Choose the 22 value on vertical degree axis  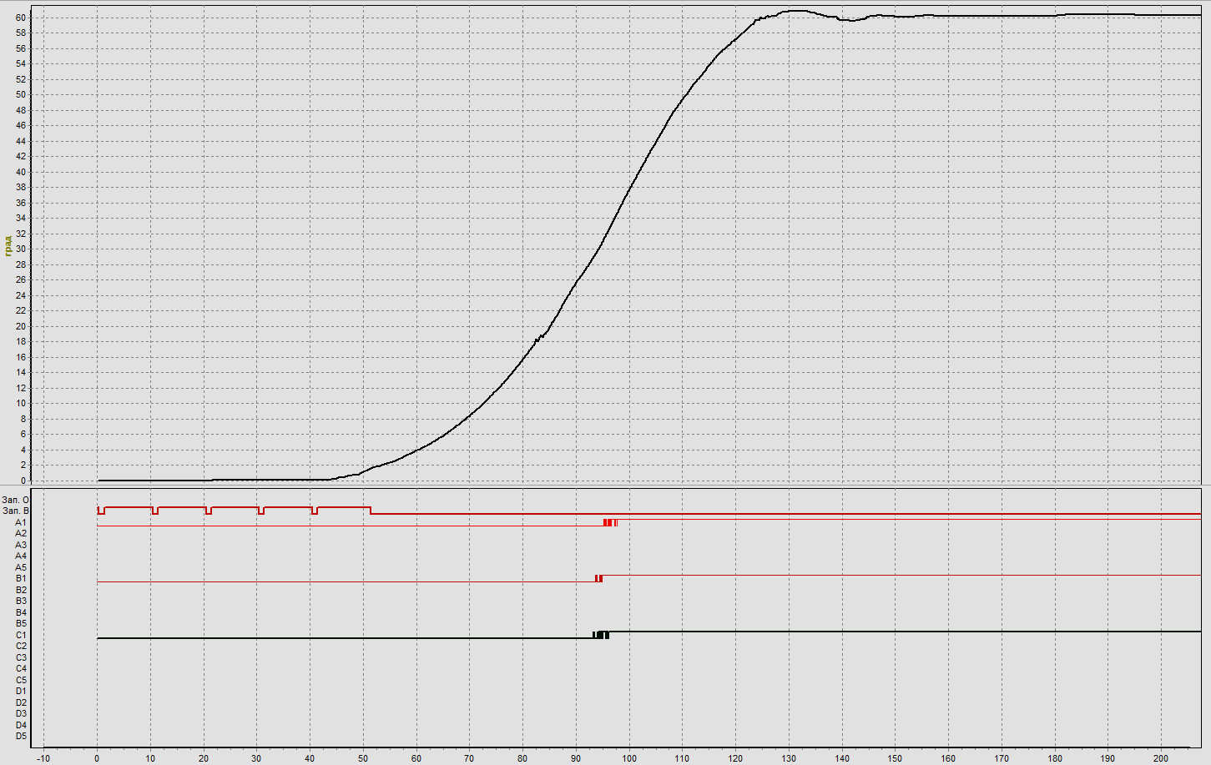coord(21,310)
